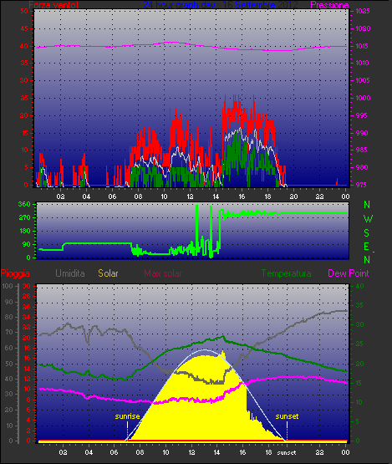Click the yellow Solar legend label
This screenshot has height=464, width=392.
pyautogui.click(x=108, y=273)
